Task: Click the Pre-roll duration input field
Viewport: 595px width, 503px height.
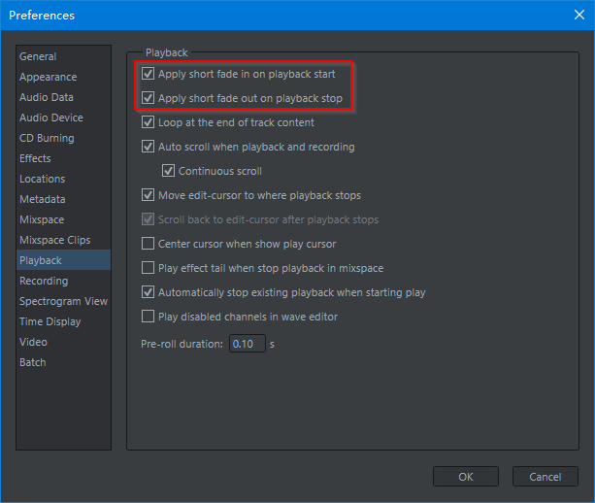Action: pos(248,344)
